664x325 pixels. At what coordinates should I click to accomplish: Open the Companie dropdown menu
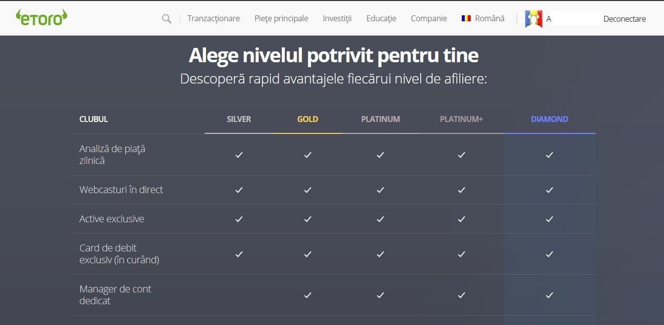tap(428, 18)
